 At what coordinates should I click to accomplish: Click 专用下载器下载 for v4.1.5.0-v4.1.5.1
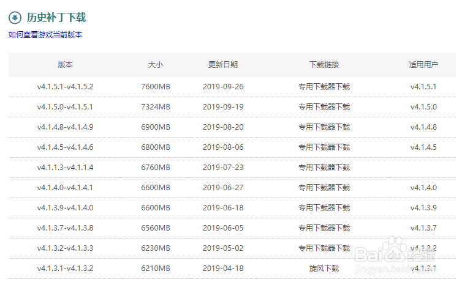(x=324, y=107)
